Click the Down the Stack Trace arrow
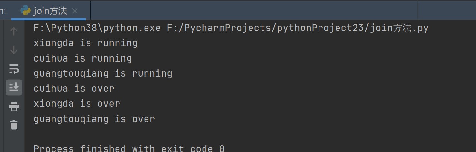The height and width of the screenshot is (152, 476). pyautogui.click(x=14, y=50)
